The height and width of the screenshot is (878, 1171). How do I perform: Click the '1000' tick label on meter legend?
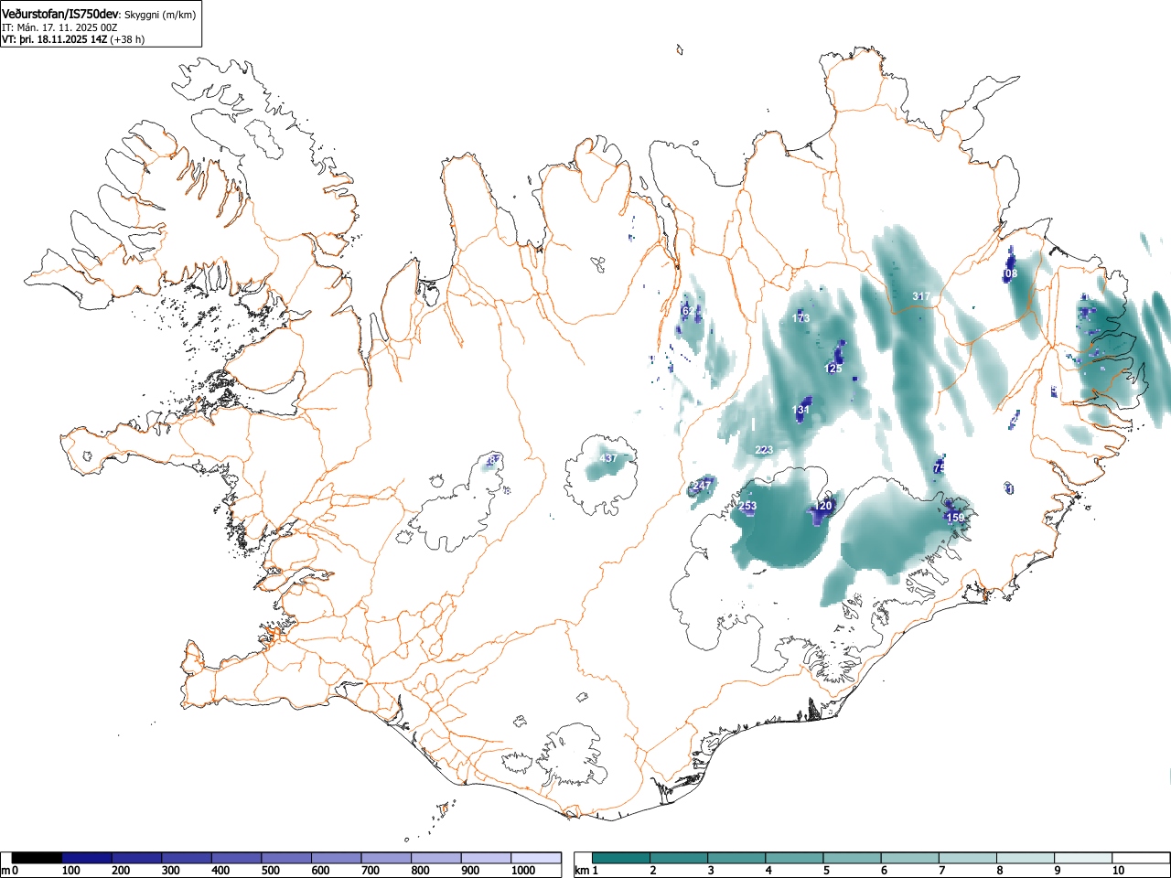[x=522, y=871]
